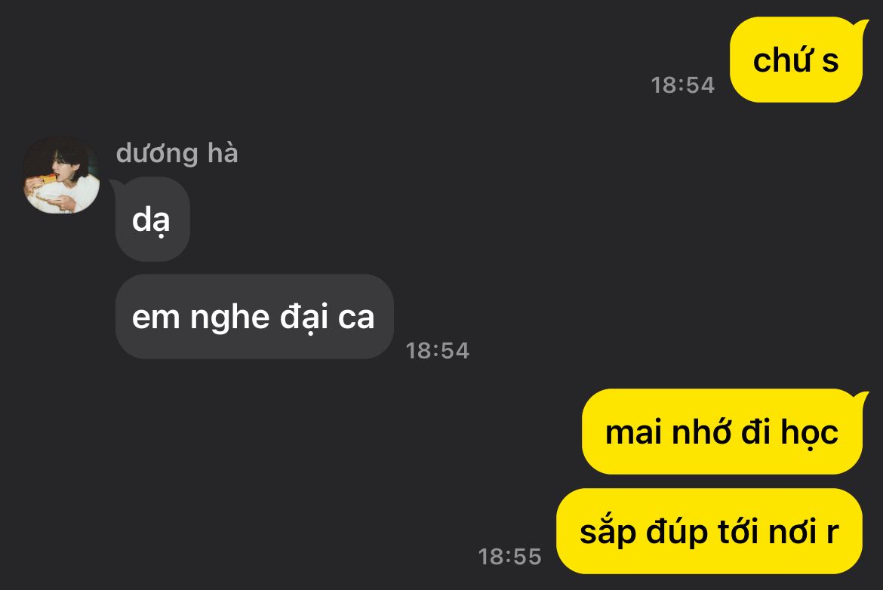The image size is (883, 590).
Task: Click the word "nghe" in the gray bubble
Action: point(229,318)
